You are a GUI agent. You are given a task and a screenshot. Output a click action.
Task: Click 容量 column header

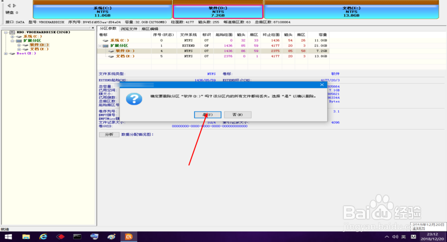318,35
